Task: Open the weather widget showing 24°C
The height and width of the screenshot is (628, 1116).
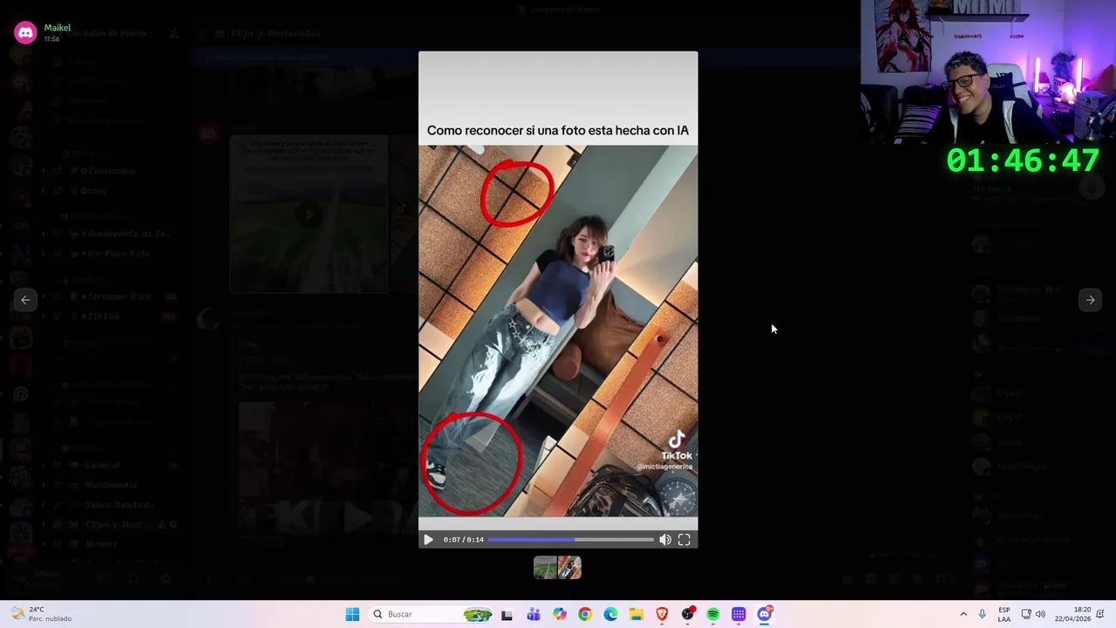Action: (x=42, y=614)
